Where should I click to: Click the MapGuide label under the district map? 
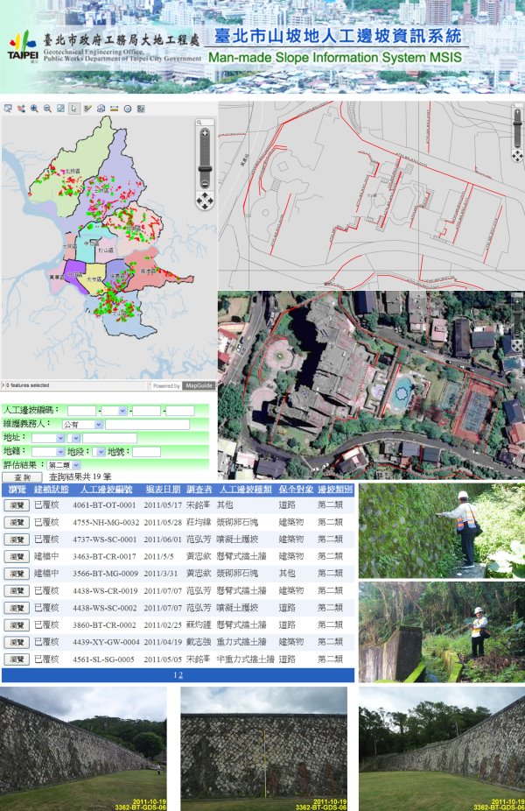(199, 386)
